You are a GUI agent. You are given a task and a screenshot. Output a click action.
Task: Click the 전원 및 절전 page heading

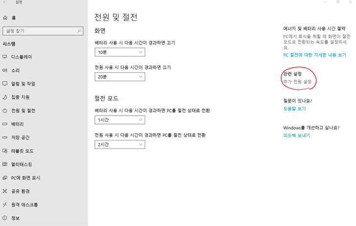click(x=116, y=17)
